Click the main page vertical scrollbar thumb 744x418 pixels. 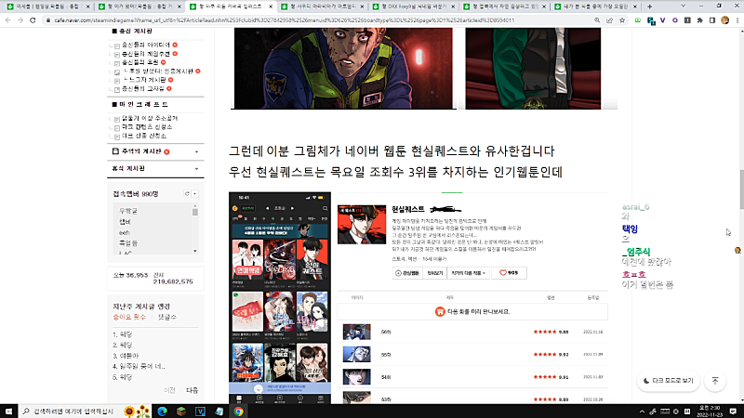coord(741,189)
